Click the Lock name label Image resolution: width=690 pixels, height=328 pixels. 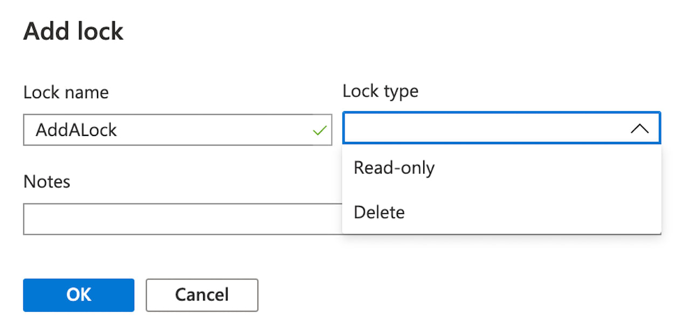pyautogui.click(x=65, y=92)
